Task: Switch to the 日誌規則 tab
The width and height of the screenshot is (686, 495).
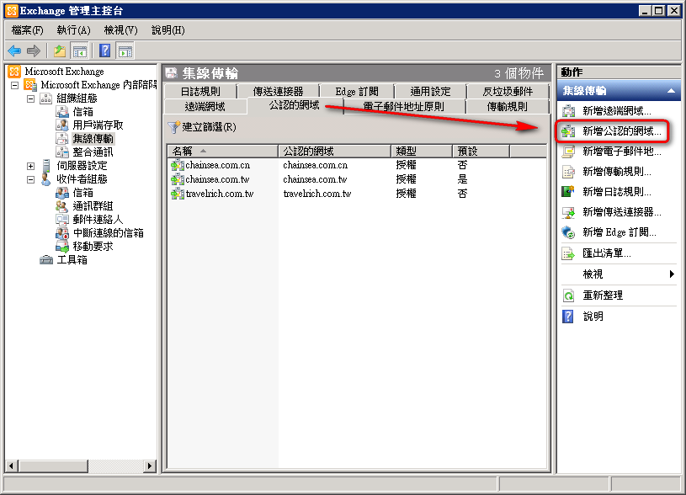Action: point(200,92)
